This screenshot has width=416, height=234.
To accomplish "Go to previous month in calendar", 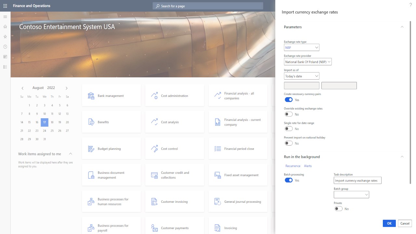I will [x=22, y=88].
